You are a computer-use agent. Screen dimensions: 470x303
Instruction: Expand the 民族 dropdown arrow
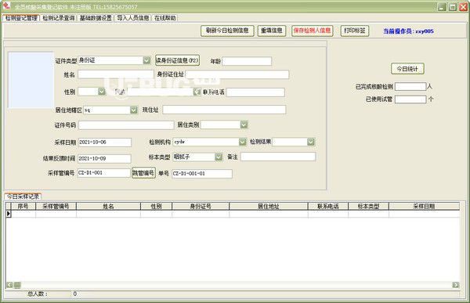tap(197, 92)
